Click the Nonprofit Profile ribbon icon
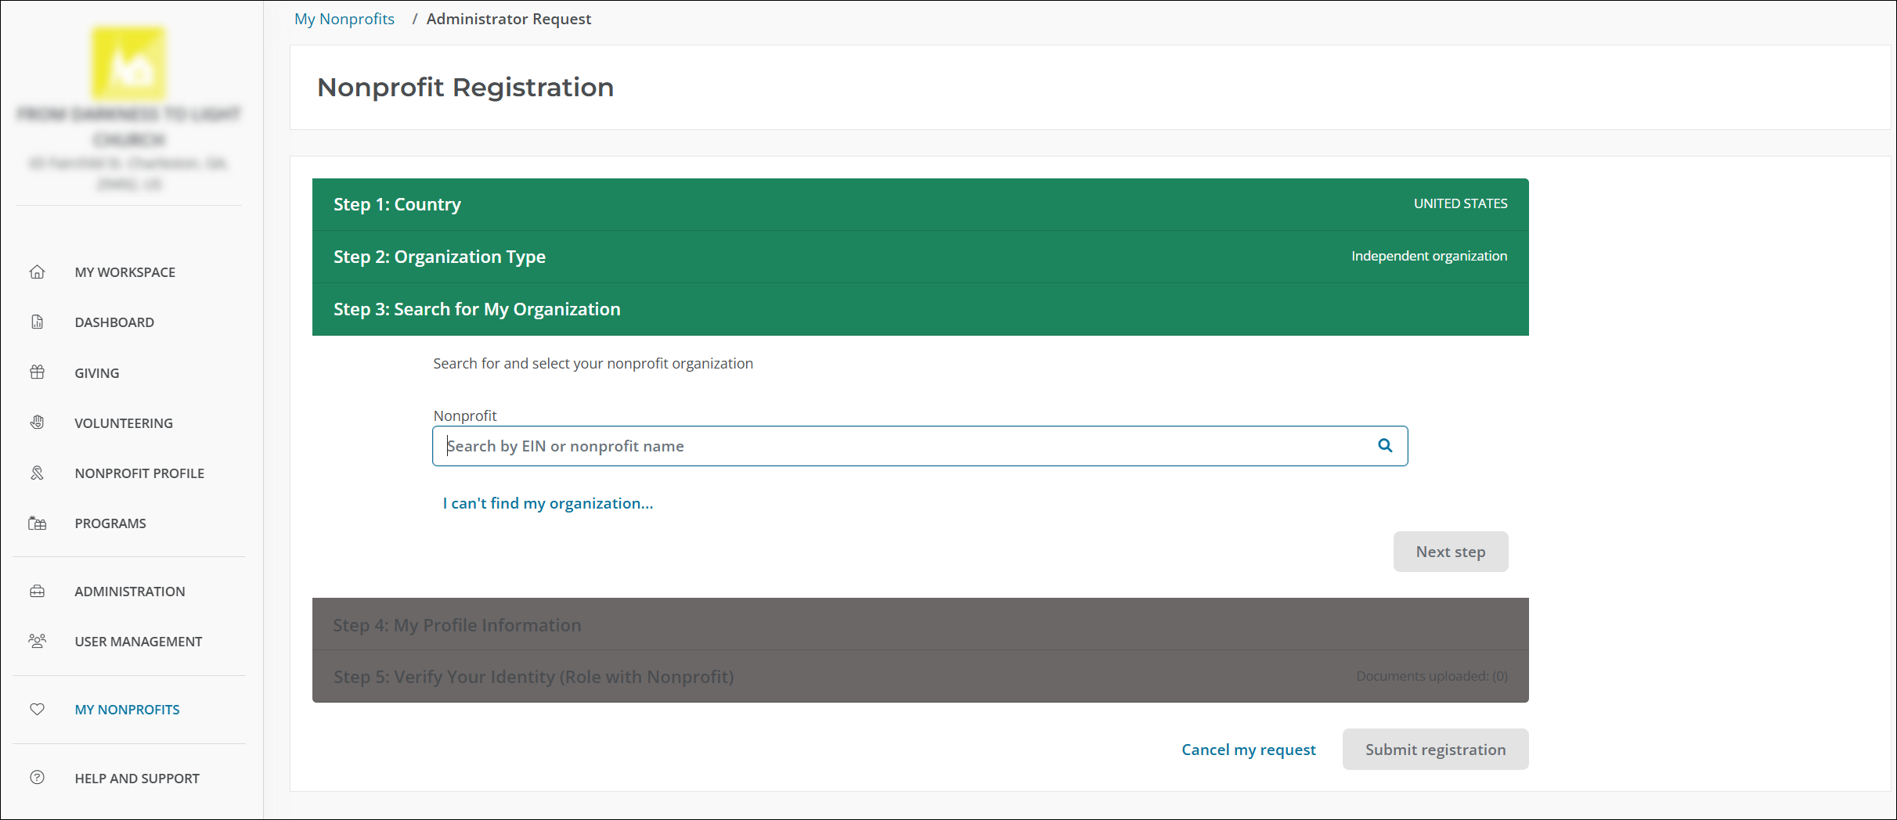The height and width of the screenshot is (820, 1897). coord(37,473)
